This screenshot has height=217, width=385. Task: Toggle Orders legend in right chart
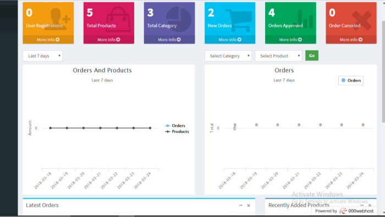(x=351, y=80)
